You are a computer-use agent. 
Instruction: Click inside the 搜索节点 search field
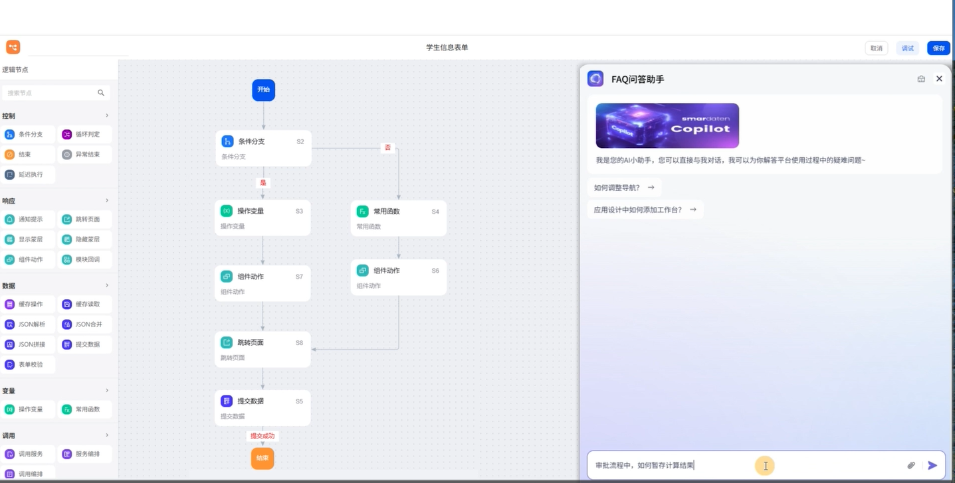[x=50, y=94]
